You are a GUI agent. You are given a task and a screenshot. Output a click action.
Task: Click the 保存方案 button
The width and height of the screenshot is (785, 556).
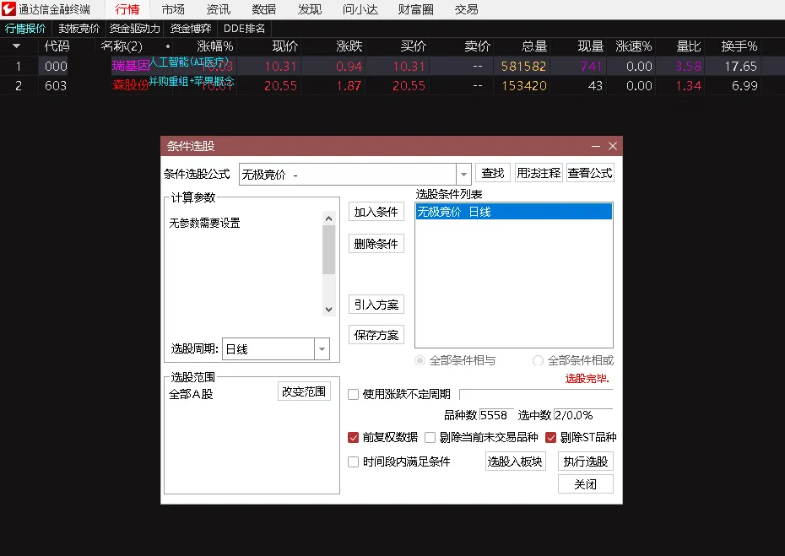pos(376,335)
